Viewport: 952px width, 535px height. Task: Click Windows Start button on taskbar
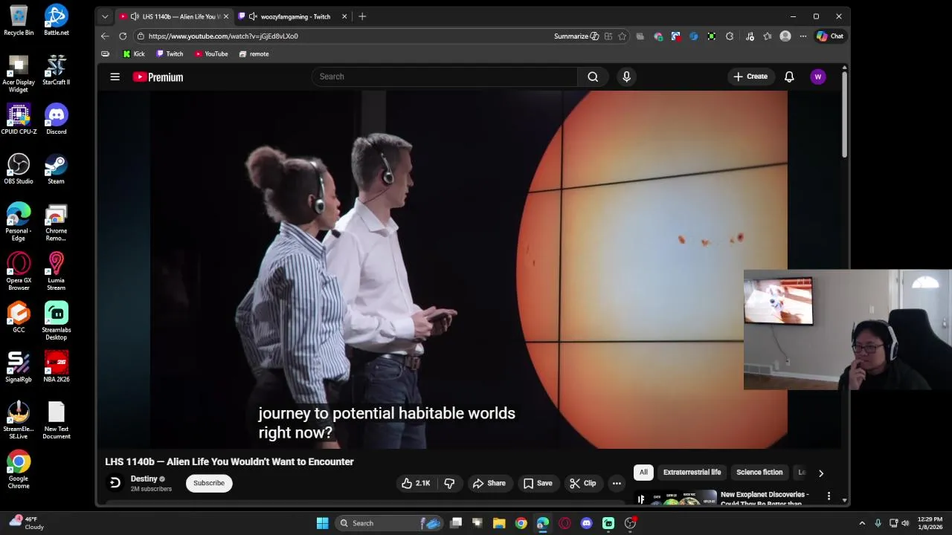[322, 523]
